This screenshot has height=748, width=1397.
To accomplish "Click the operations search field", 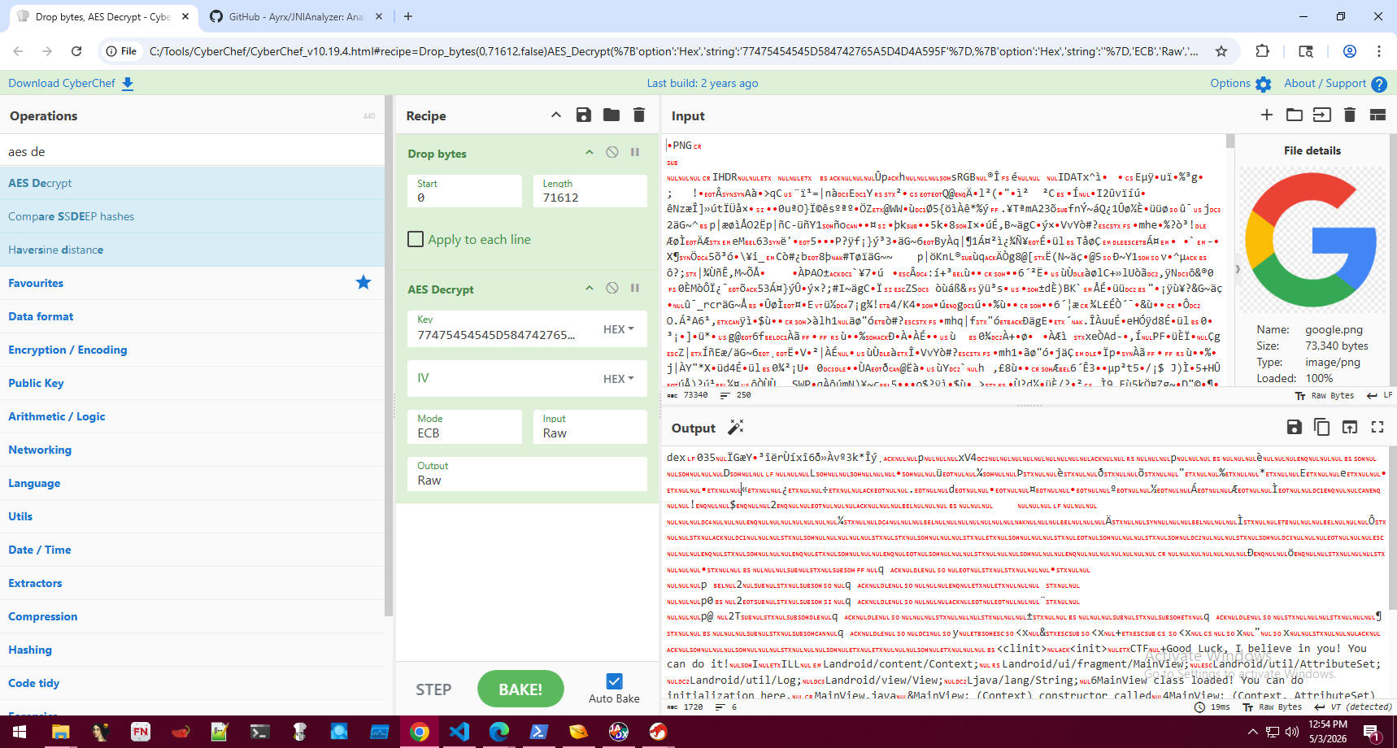I will pos(192,151).
